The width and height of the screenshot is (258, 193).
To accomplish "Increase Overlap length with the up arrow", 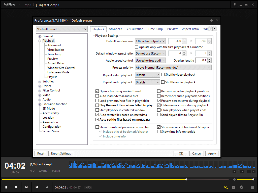I will [x=209, y=59].
